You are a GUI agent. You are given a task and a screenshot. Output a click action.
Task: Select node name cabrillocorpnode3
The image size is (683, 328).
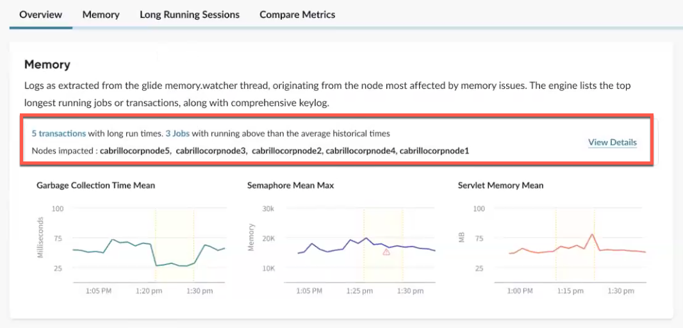click(x=211, y=151)
